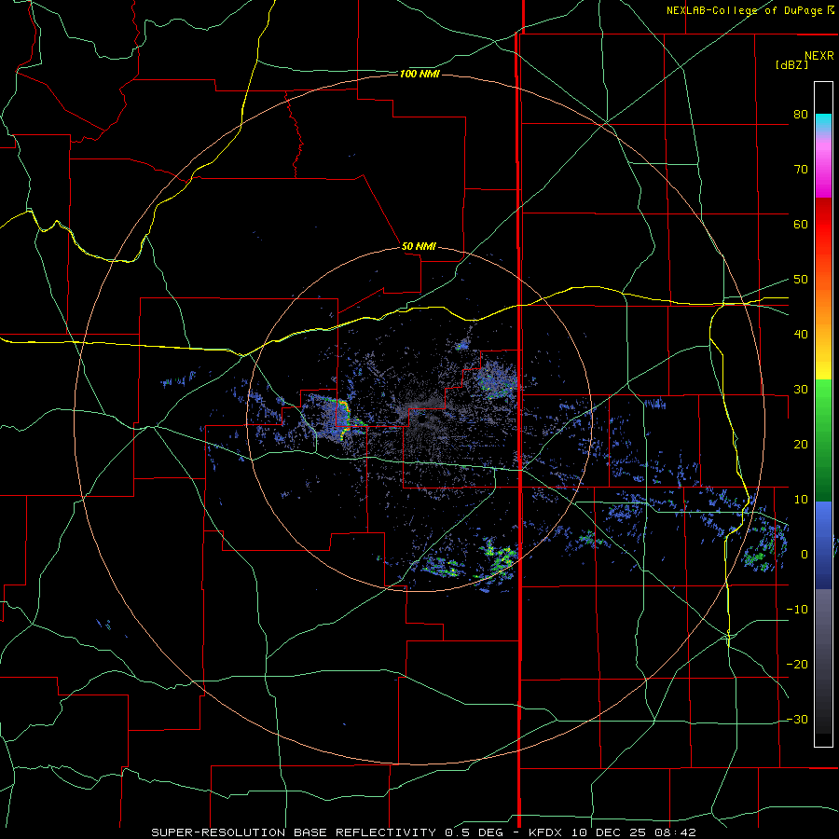Click the [dBZ] unit label
This screenshot has height=839, width=839.
[791, 65]
